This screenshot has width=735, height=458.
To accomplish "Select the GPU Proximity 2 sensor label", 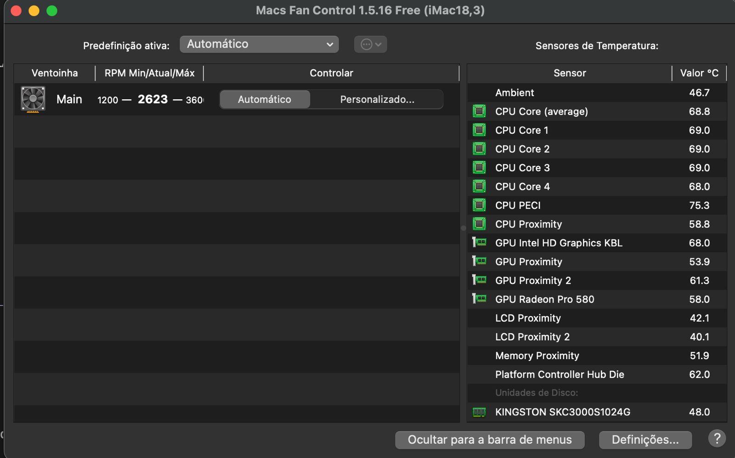I will pyautogui.click(x=533, y=281).
